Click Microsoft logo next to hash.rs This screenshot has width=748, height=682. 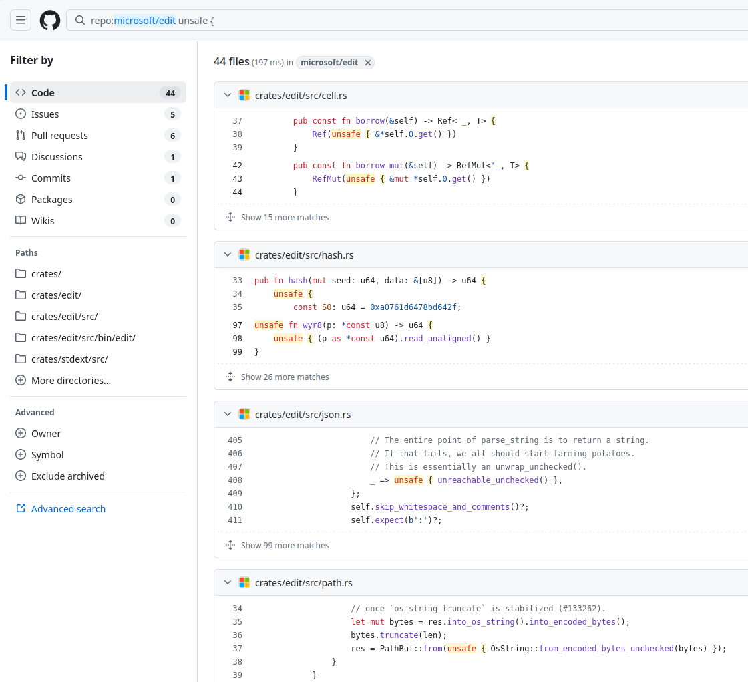click(244, 255)
